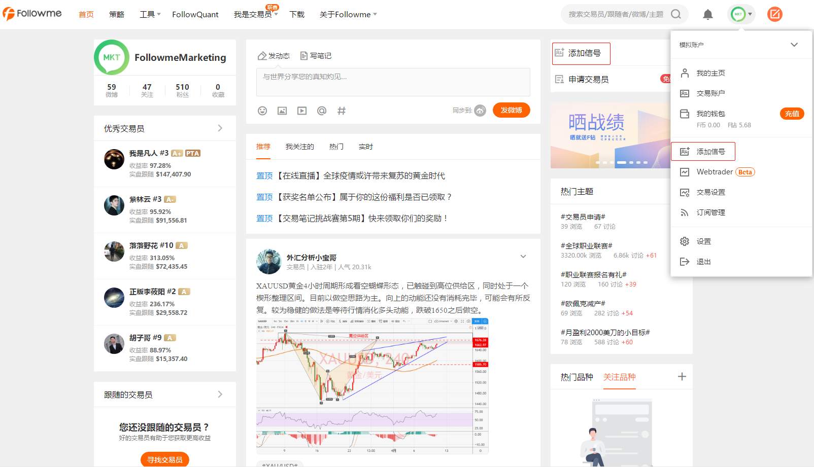Image resolution: width=814 pixels, height=467 pixels.
Task: Click the 发微博 button
Action: coord(511,110)
